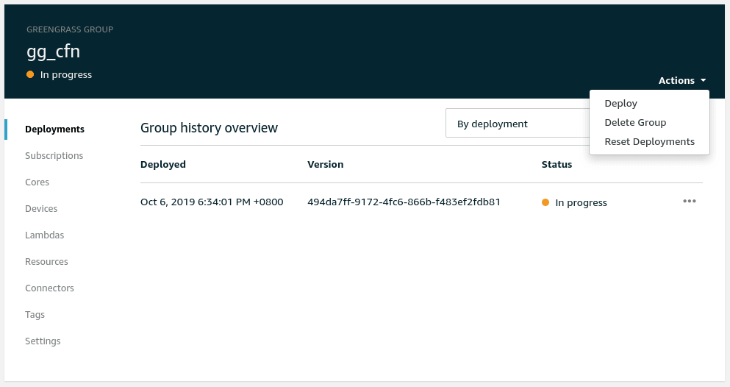Select Reset Deployments in menu
Image resolution: width=730 pixels, height=387 pixels.
649,142
